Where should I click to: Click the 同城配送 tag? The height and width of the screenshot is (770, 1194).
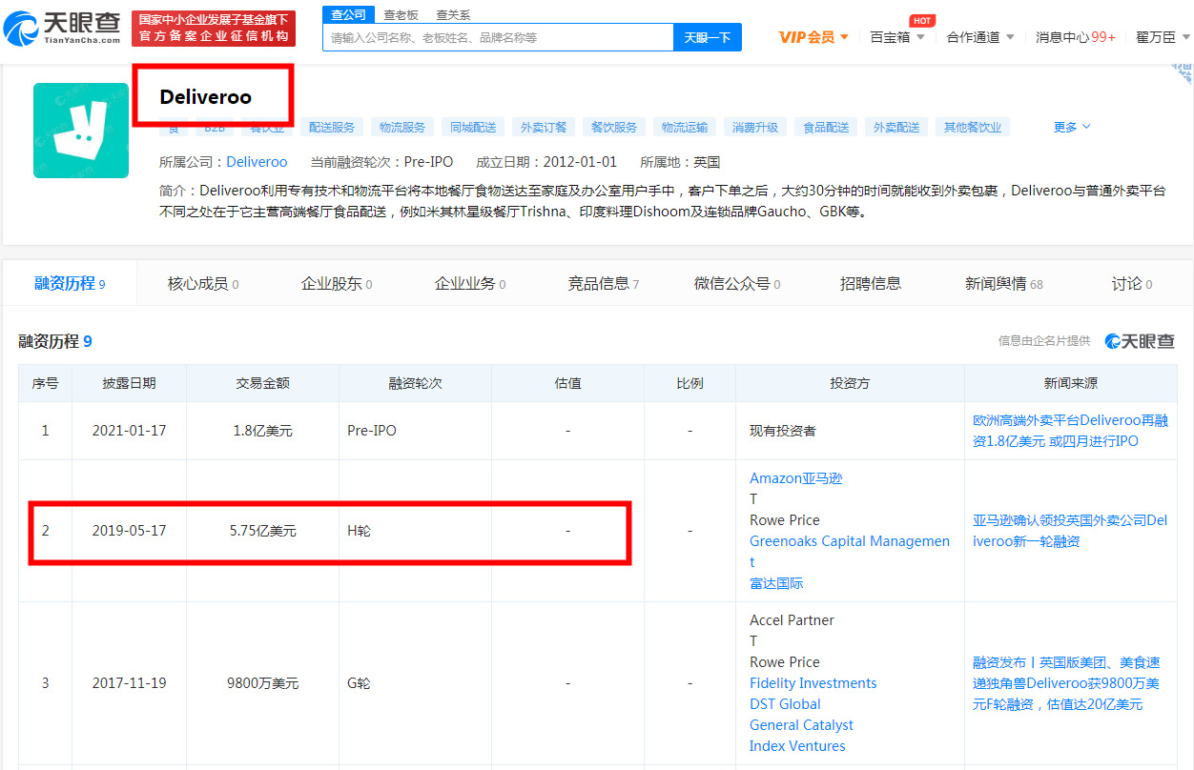click(473, 127)
